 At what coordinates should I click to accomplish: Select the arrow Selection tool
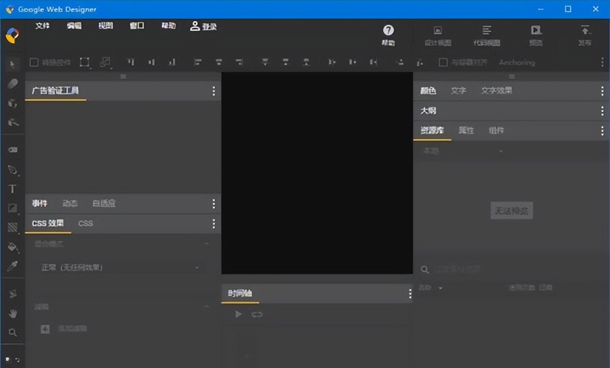pyautogui.click(x=13, y=64)
